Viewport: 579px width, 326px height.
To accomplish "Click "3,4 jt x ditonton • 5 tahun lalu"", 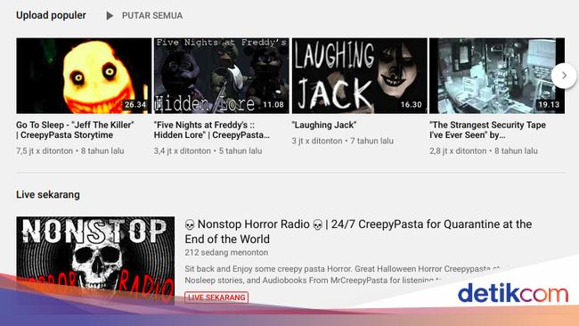I will pos(208,151).
